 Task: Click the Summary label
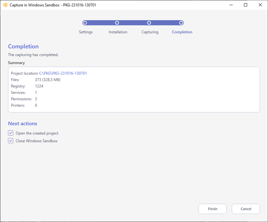click(x=16, y=63)
